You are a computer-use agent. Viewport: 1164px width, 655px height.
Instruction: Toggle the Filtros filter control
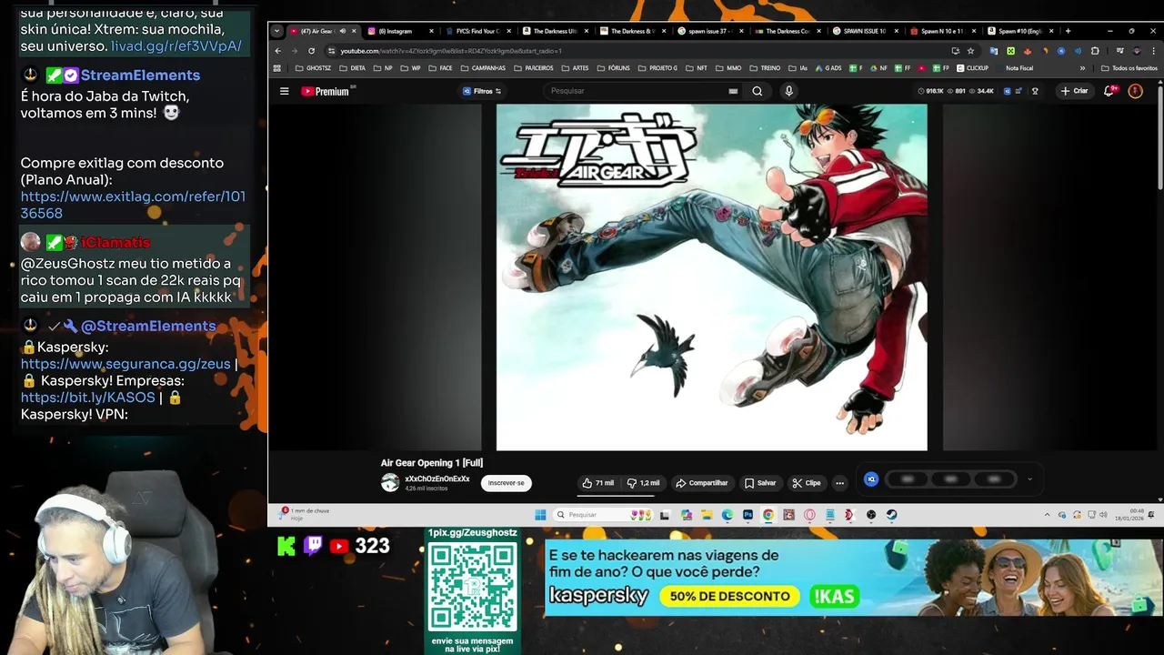tap(482, 91)
